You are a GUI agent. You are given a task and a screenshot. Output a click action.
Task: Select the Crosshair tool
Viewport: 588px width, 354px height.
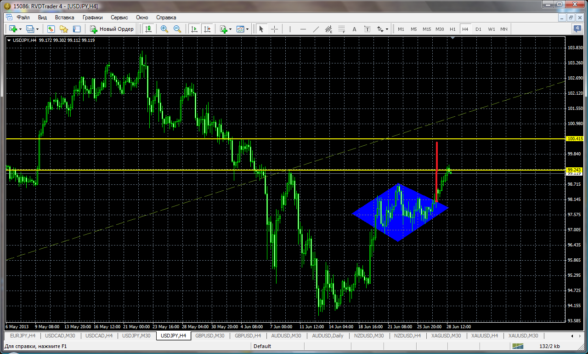point(274,29)
